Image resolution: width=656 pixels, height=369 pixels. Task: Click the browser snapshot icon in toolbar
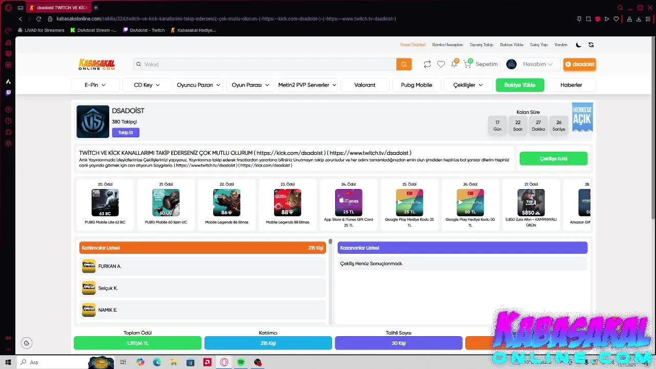pos(588,19)
